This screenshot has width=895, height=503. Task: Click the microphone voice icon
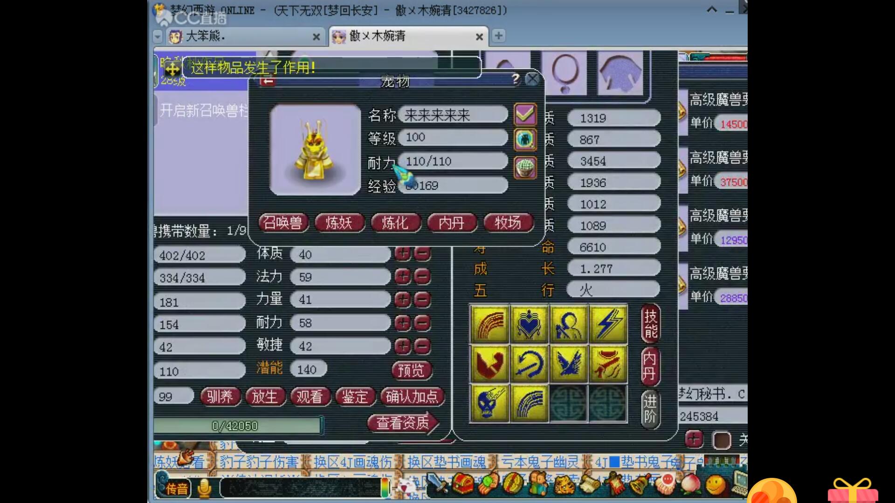coord(204,488)
